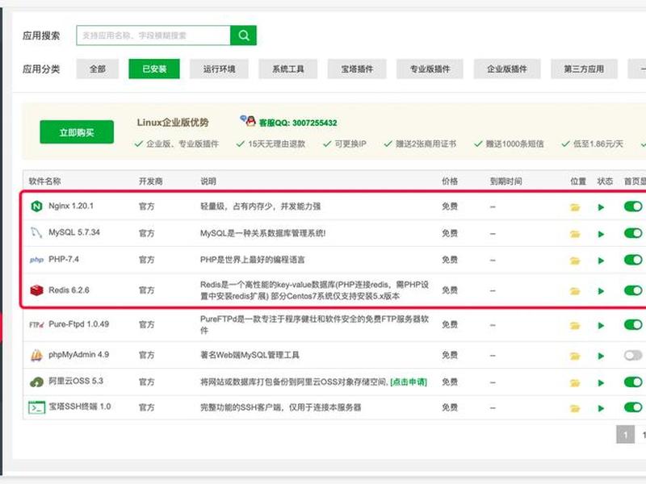Open 宝塔SSH终端 folder location icon

(x=575, y=408)
